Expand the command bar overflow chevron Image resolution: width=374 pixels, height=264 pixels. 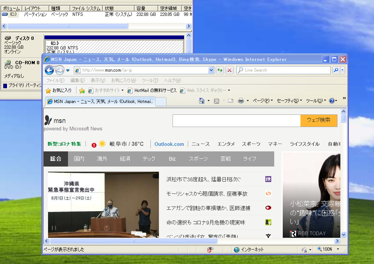click(344, 98)
